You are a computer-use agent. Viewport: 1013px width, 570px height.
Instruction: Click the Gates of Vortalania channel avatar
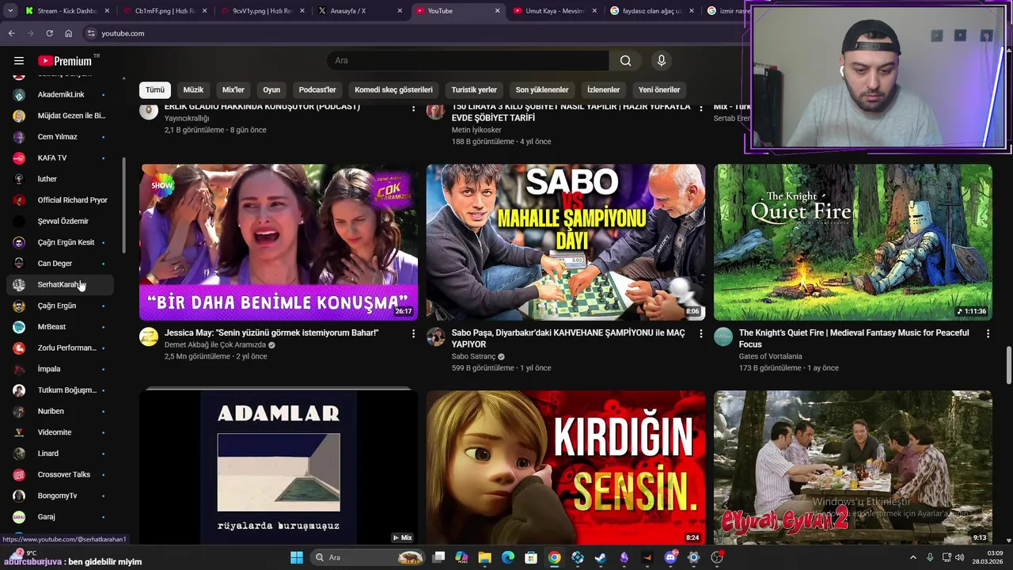click(x=723, y=337)
